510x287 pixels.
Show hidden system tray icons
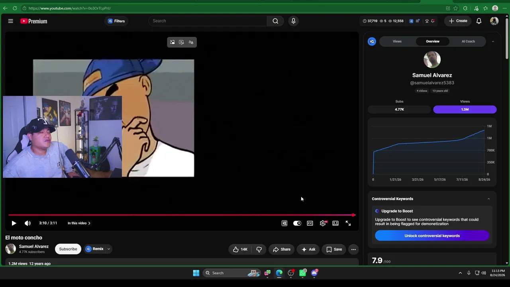pyautogui.click(x=460, y=273)
